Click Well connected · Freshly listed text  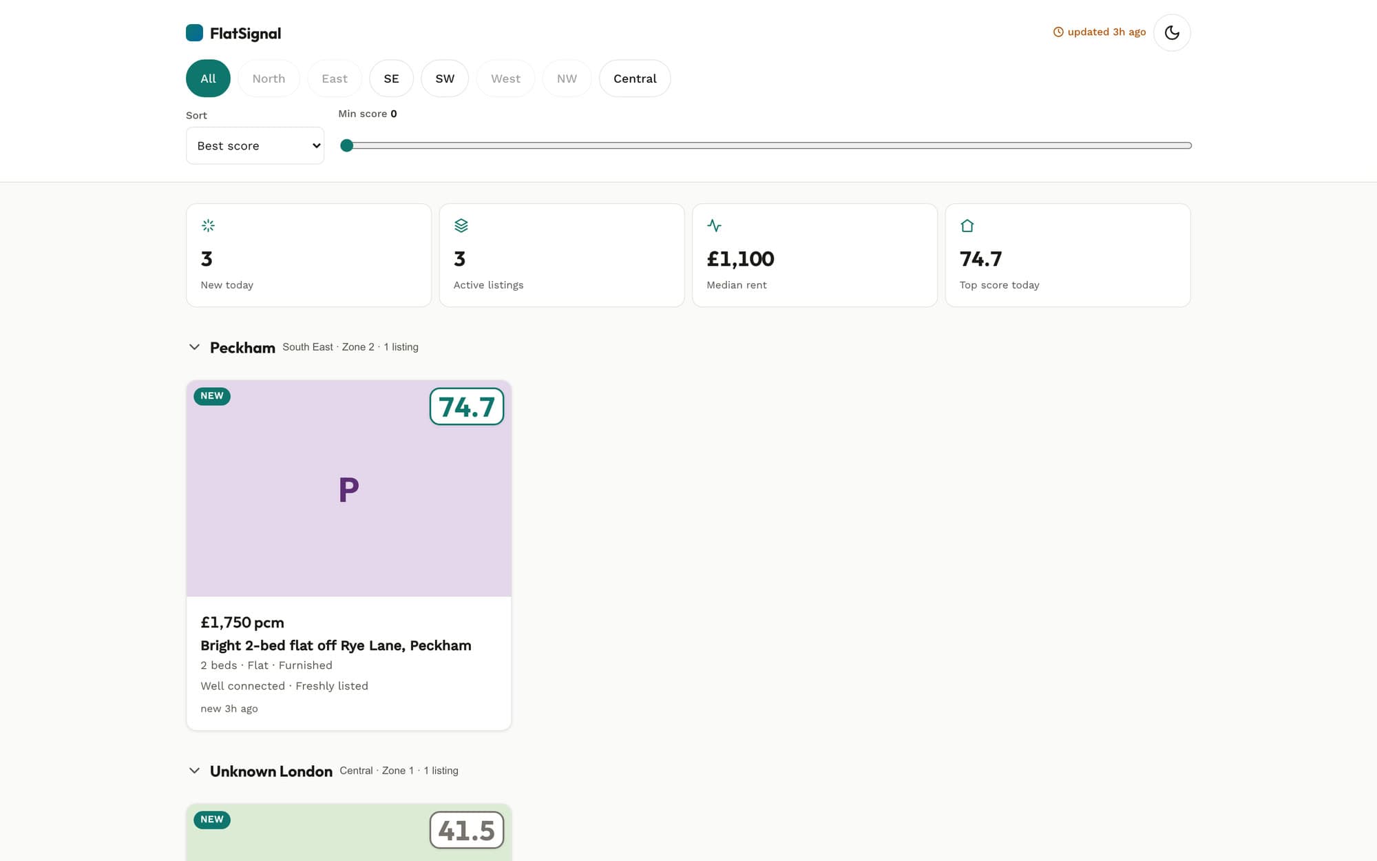tap(284, 686)
